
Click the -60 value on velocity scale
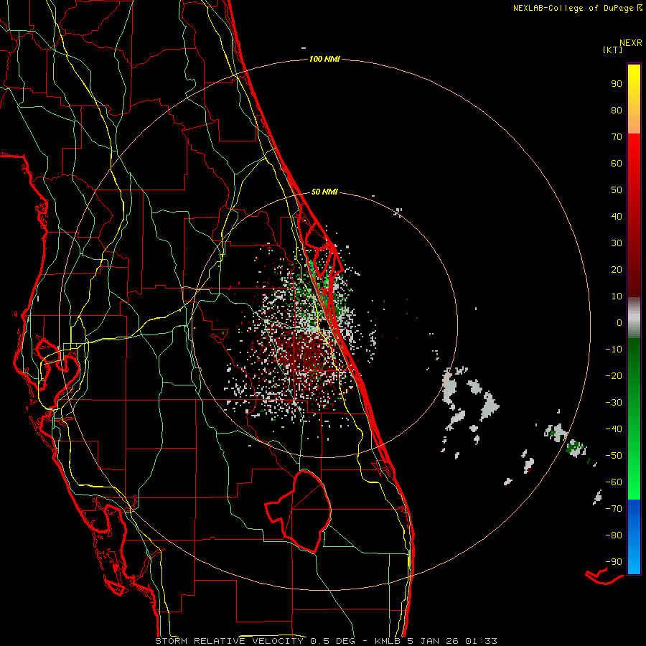tap(614, 482)
